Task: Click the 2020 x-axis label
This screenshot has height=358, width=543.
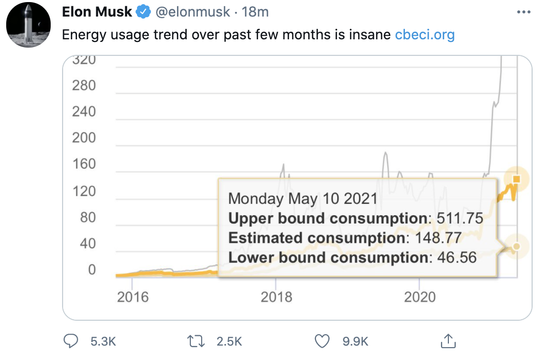Action: tap(420, 296)
